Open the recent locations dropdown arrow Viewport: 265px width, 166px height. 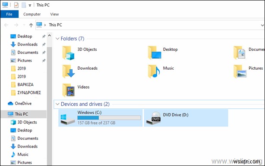24,25
